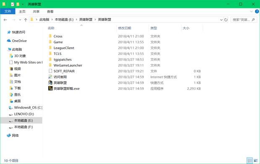260x164 pixels.
Task: Open the help question mark icon
Action: (x=257, y=11)
